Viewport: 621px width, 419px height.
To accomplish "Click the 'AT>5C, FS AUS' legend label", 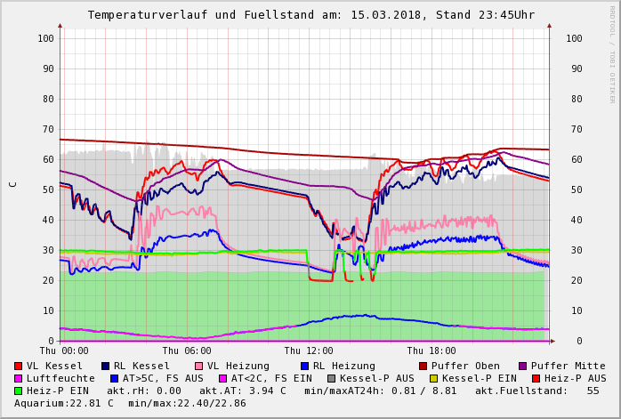I will (x=163, y=378).
